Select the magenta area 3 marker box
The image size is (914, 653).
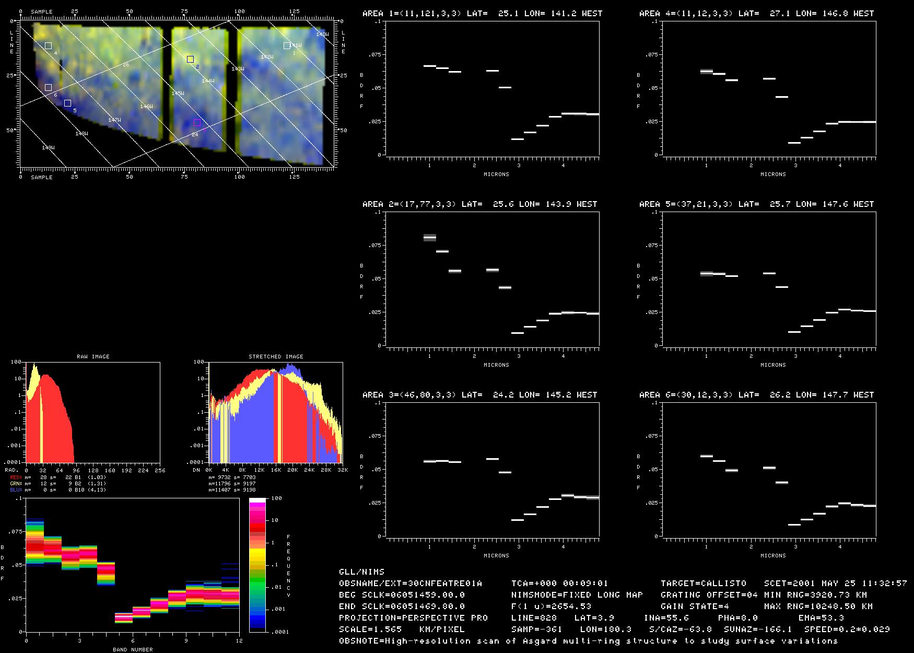pos(197,123)
